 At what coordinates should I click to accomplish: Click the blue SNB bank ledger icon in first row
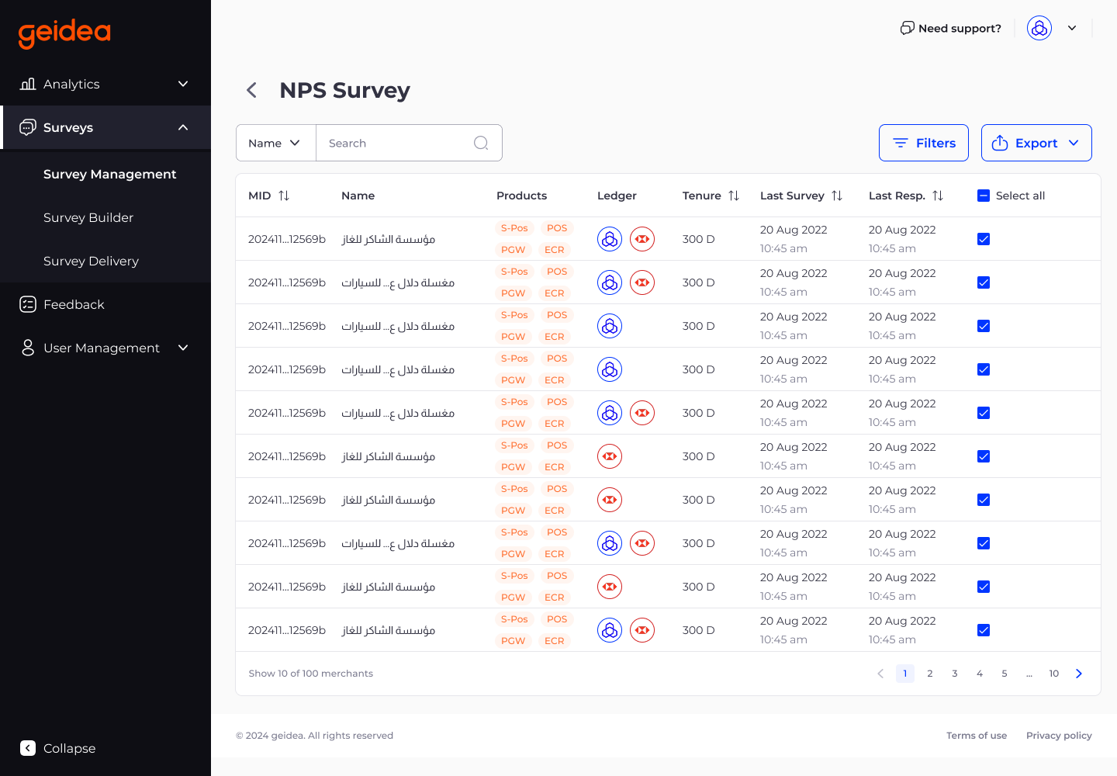(x=610, y=238)
